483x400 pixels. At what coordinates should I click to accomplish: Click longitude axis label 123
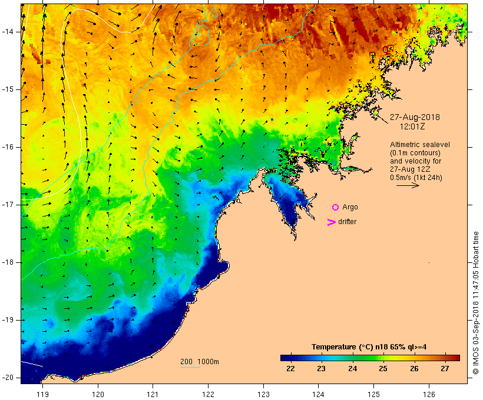[263, 394]
